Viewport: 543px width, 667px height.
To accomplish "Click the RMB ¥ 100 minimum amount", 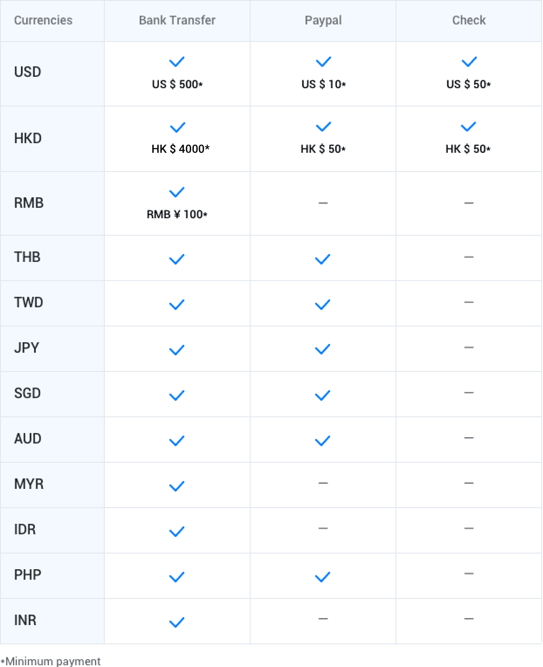I will (x=177, y=214).
